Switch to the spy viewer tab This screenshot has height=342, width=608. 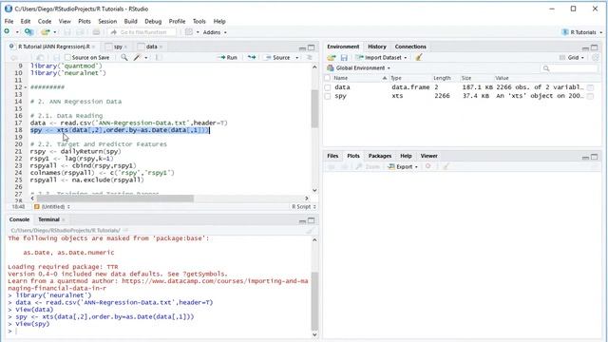[118, 47]
